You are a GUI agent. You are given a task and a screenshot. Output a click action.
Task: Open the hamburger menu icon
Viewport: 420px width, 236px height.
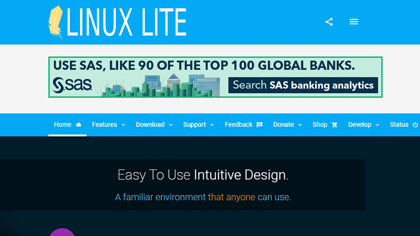pos(354,22)
